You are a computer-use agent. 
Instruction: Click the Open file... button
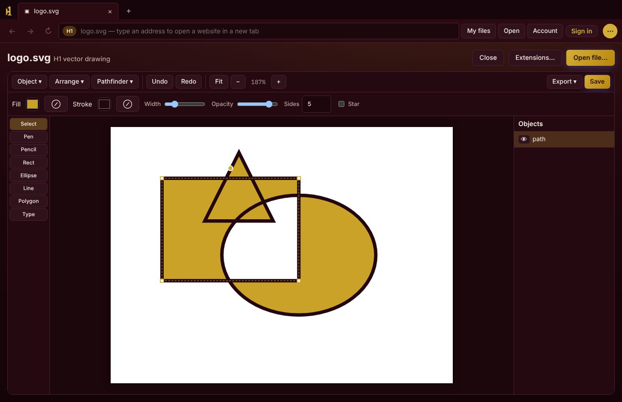click(x=590, y=58)
